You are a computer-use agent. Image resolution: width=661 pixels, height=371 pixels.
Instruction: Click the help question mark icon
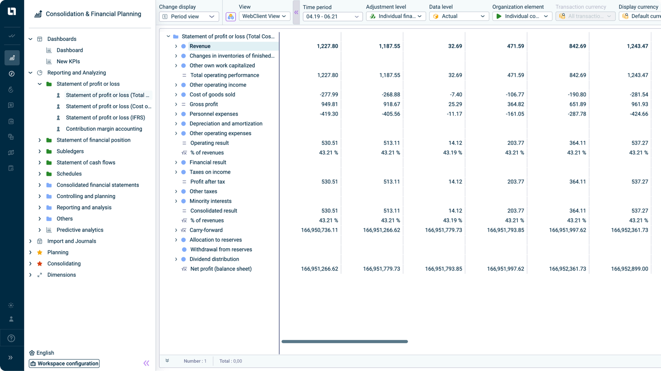tap(11, 338)
